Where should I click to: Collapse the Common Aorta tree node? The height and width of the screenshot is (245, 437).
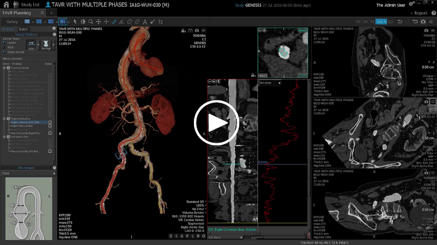[x=4, y=68]
